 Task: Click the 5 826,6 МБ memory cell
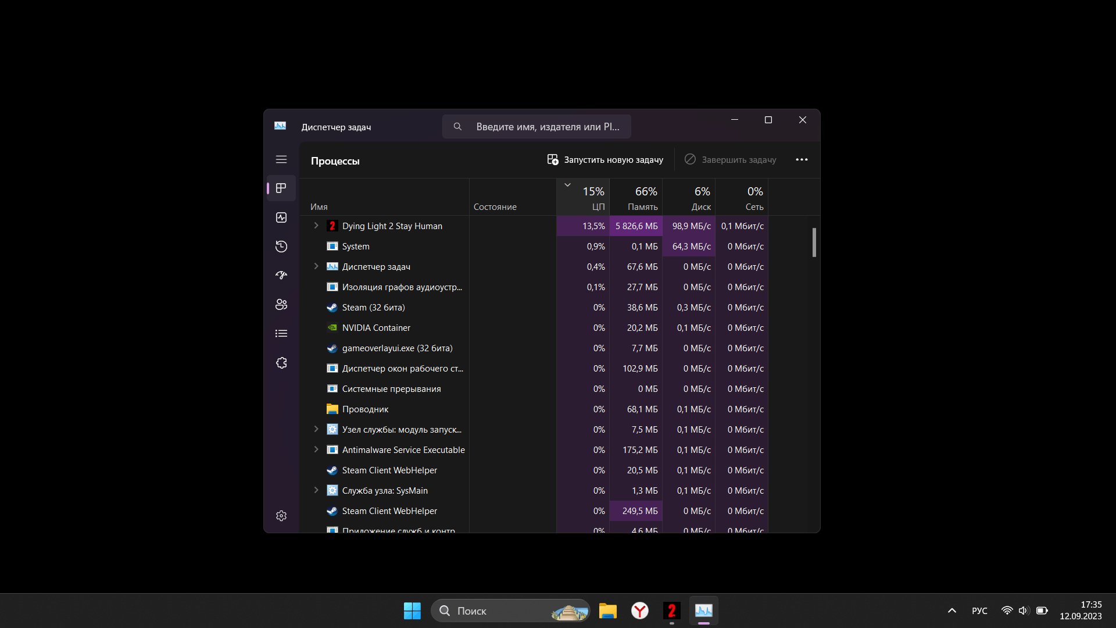click(636, 226)
